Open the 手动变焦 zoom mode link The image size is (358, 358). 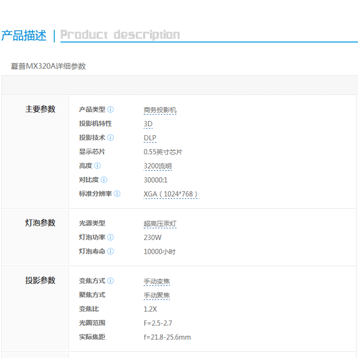157,281
